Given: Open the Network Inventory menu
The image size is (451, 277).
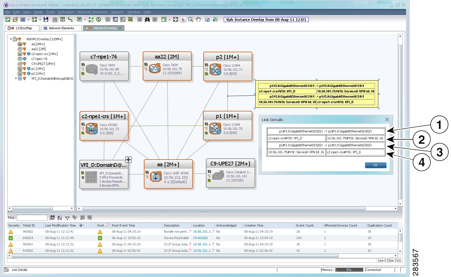Looking at the screenshot, I should (x=92, y=12).
